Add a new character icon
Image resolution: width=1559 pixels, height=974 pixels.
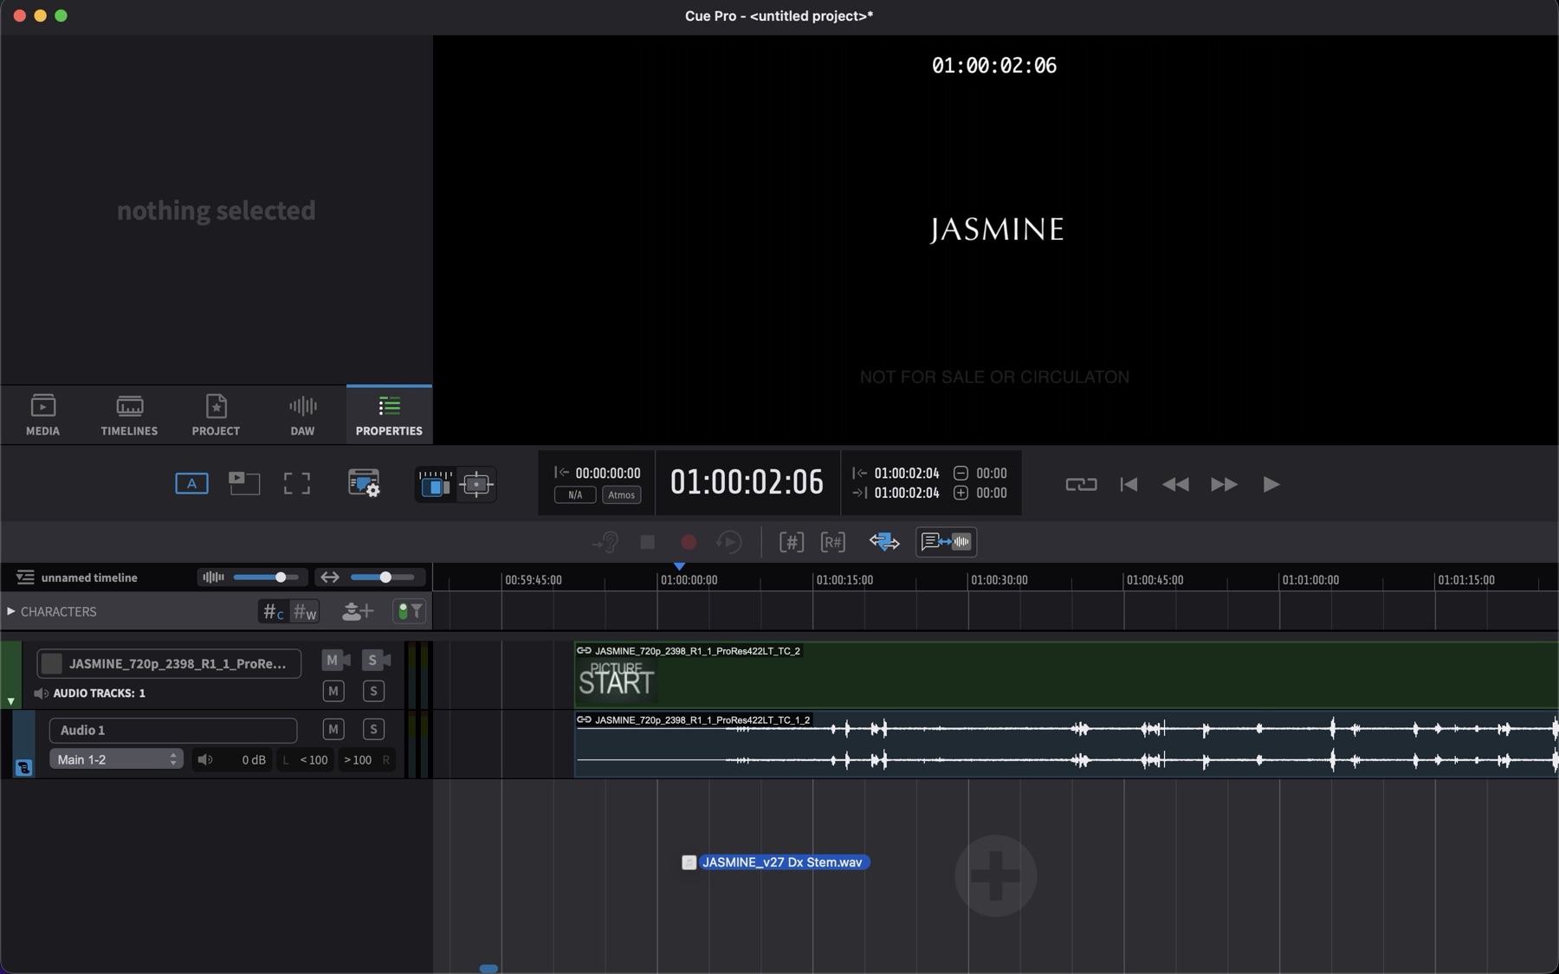coord(357,612)
